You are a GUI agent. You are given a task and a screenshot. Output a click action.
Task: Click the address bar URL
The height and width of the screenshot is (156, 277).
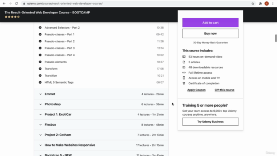pos(65,3)
